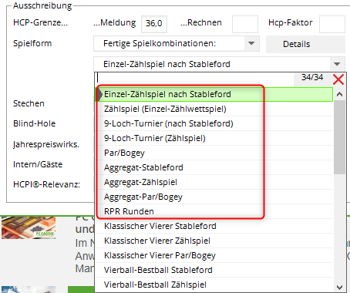This screenshot has height=293, width=350.
Task: Click scroll up arrow in list
Action: [x=339, y=94]
